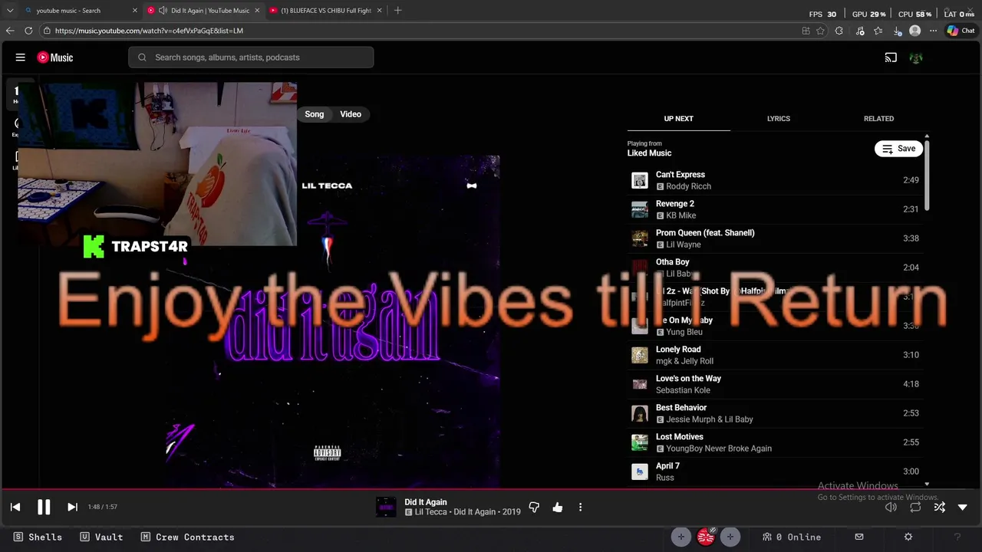The width and height of the screenshot is (982, 552).
Task: Open the account avatar menu
Action: [915, 58]
